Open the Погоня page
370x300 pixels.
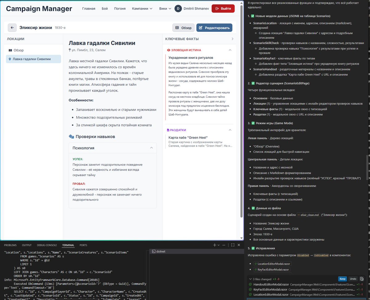coord(120,9)
